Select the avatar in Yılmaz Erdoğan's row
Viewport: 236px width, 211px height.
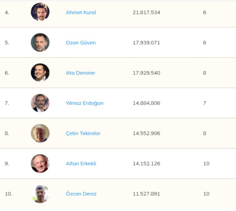tap(40, 103)
